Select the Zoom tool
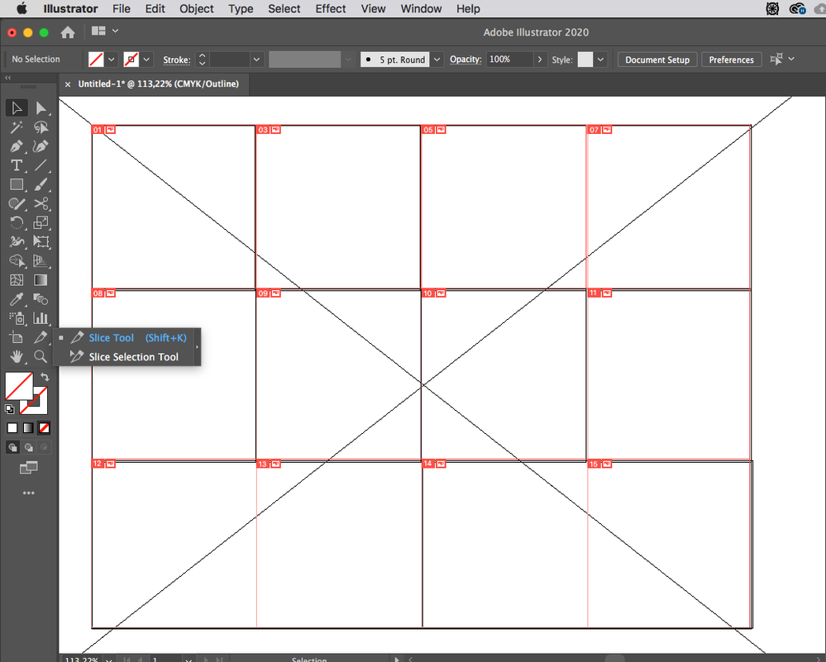826x662 pixels. pyautogui.click(x=41, y=356)
